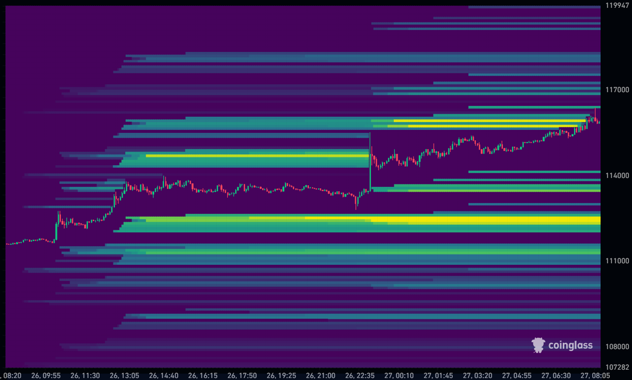Click the 114000 price axis label

pyautogui.click(x=617, y=176)
